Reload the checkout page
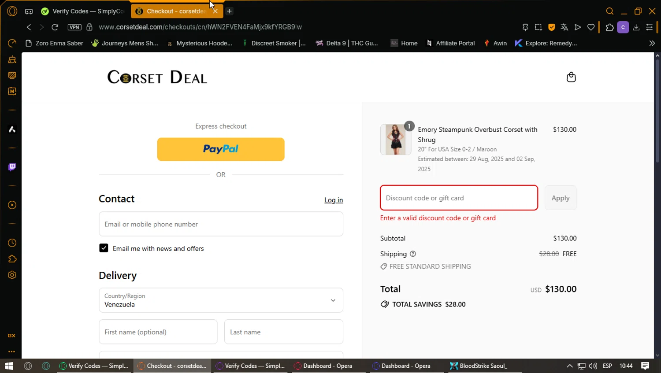 [55, 27]
